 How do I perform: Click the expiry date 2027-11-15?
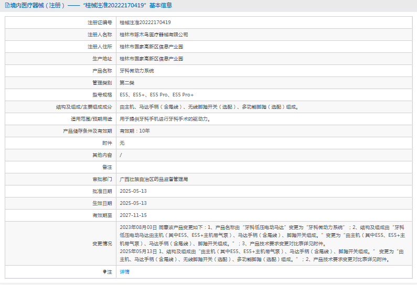133,215
